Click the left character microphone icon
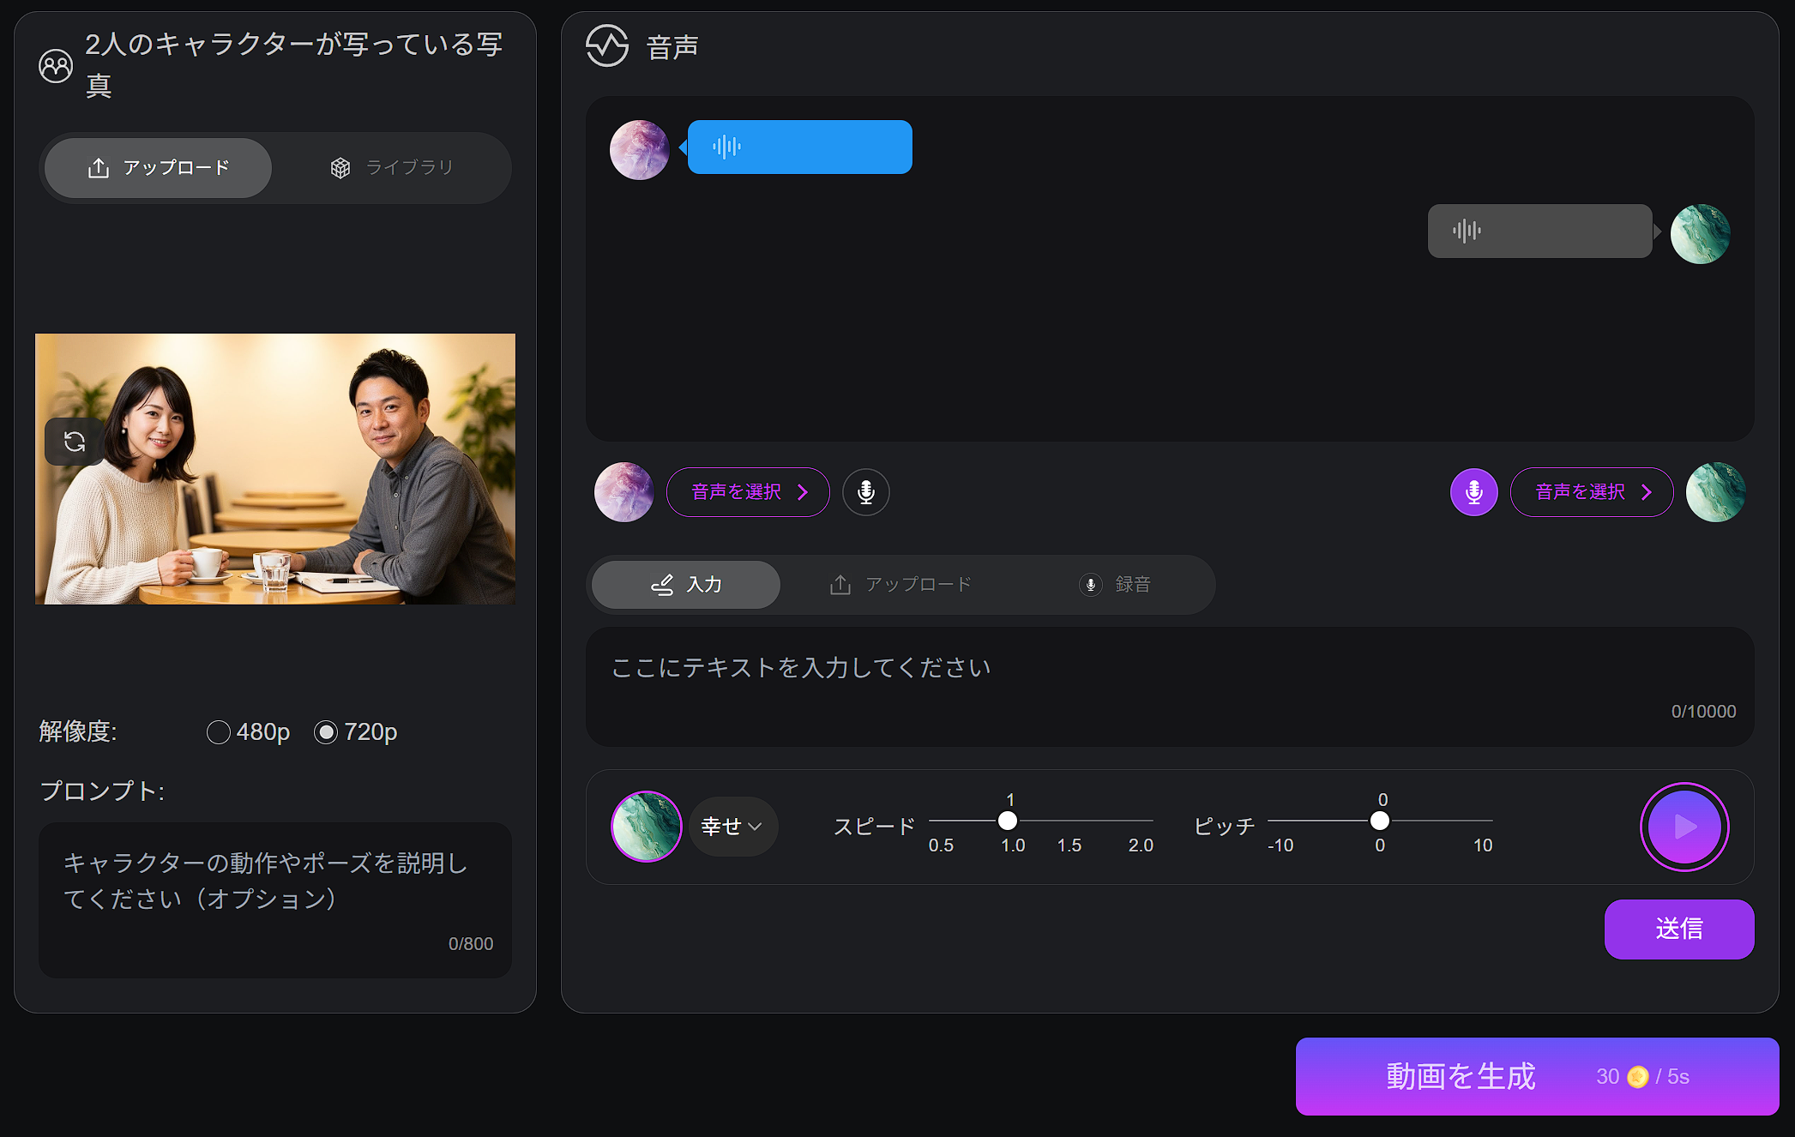This screenshot has width=1795, height=1137. [x=865, y=492]
